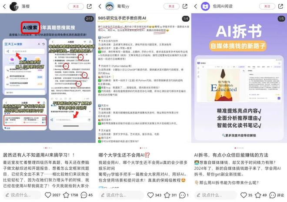Tap the heart icon on 葡萄yy's post
The height and width of the screenshot is (202, 287).
point(150,195)
